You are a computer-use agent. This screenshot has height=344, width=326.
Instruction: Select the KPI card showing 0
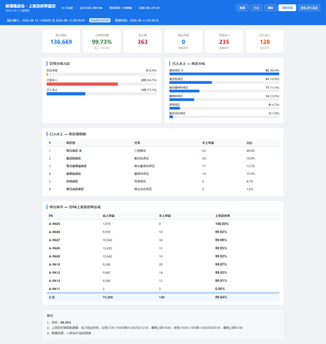183,42
